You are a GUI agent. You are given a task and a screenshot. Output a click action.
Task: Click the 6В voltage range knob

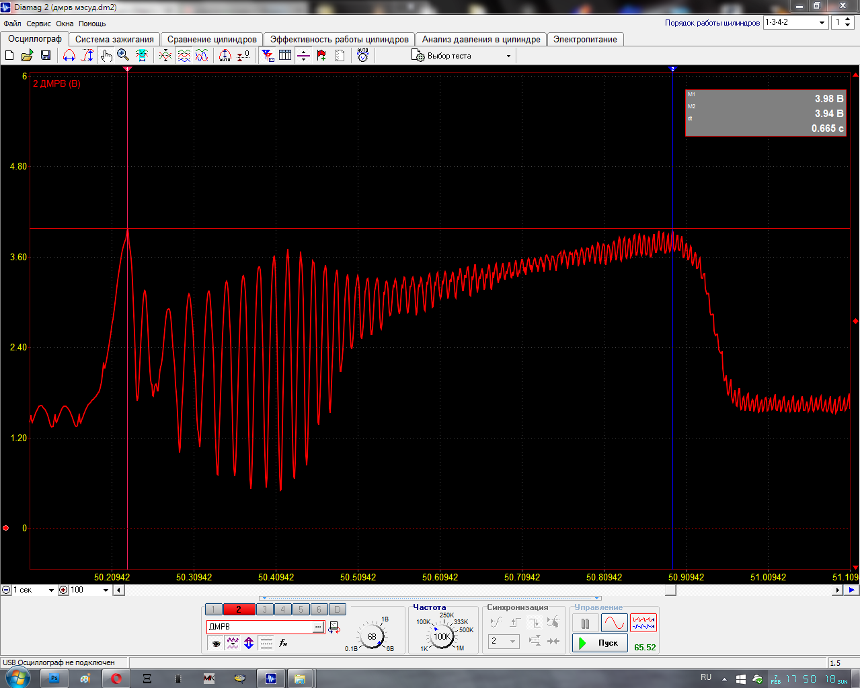coord(372,636)
